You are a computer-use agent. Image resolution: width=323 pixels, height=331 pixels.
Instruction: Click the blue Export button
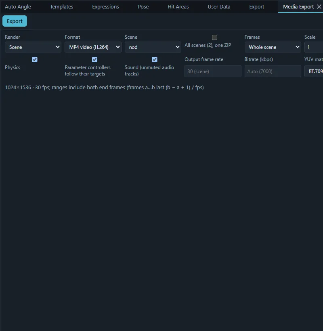(15, 21)
